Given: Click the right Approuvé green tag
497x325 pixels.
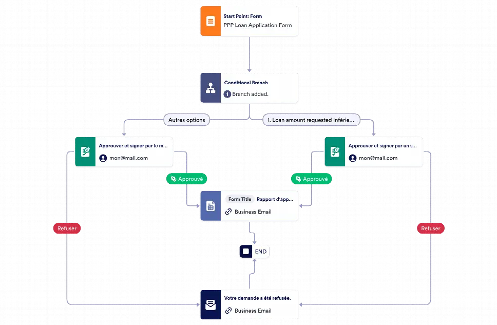Looking at the screenshot, I should click(312, 179).
